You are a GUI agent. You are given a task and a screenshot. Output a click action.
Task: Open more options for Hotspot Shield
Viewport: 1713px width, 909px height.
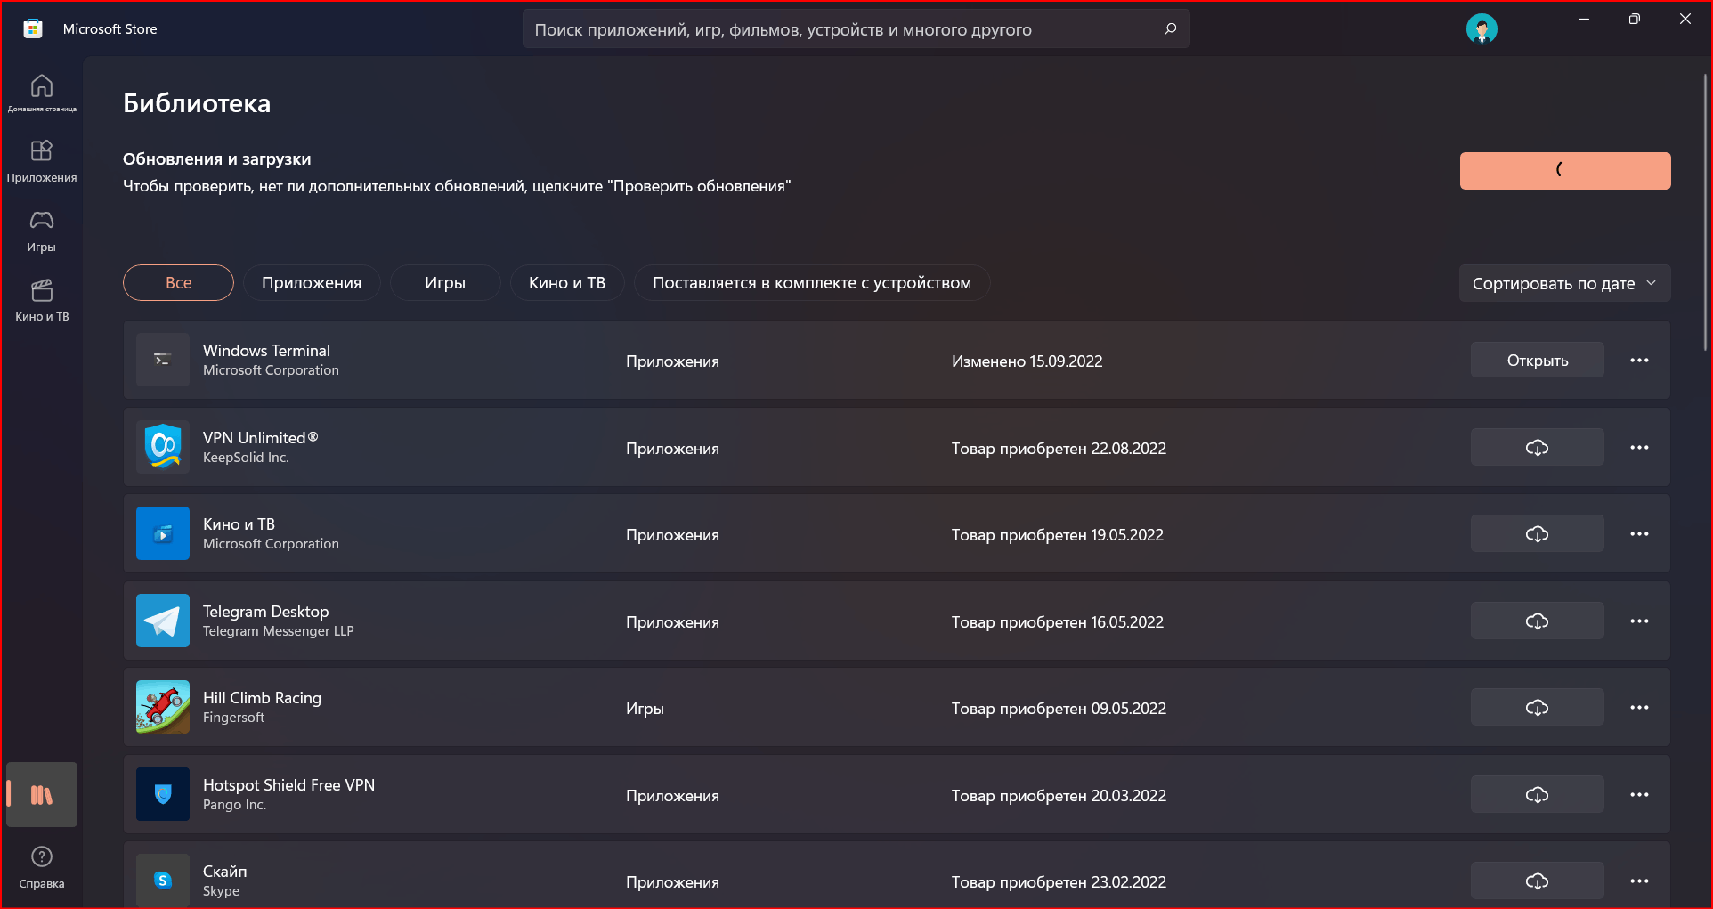pos(1639,794)
